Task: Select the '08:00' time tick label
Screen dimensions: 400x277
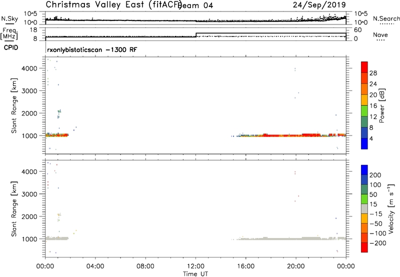Action: point(145,266)
